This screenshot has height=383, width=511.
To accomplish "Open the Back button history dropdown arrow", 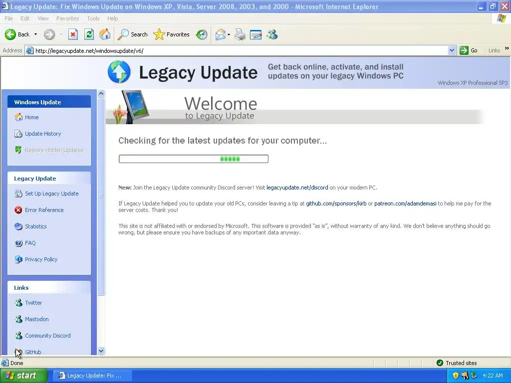I will (x=35, y=34).
